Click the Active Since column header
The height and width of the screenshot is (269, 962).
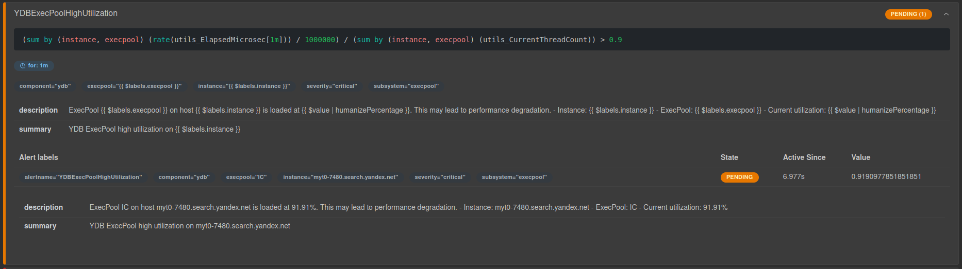click(804, 157)
